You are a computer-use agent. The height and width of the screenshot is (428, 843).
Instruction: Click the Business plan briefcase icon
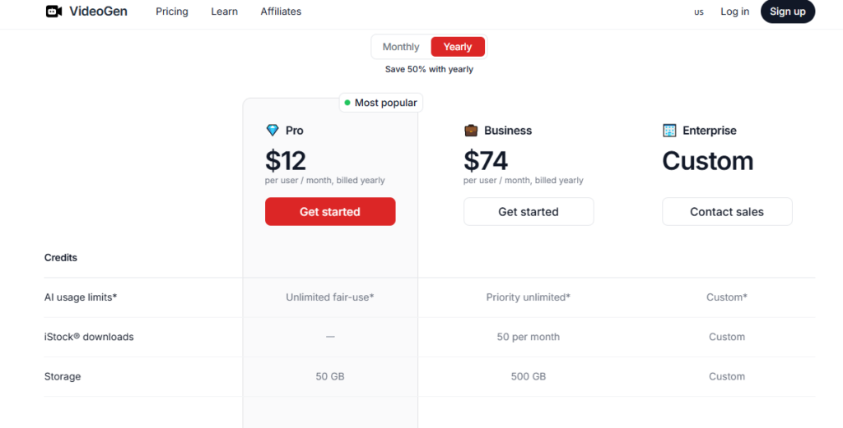coord(471,131)
